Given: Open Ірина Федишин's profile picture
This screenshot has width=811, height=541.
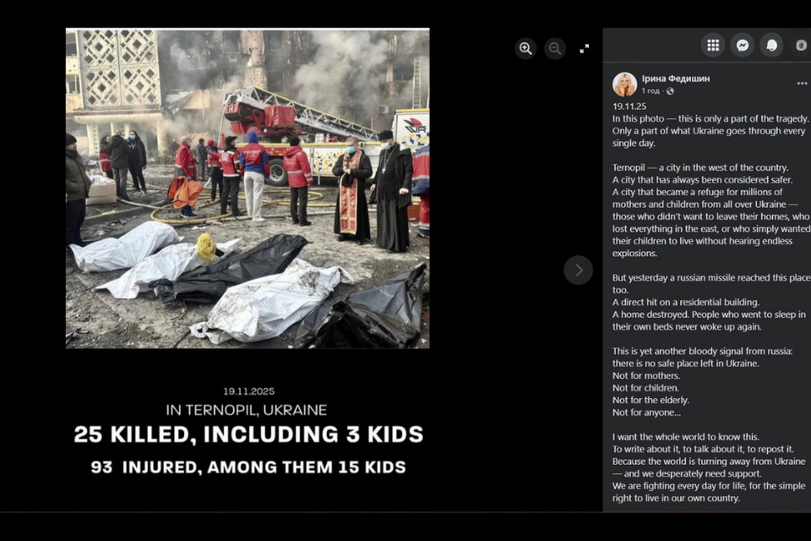Looking at the screenshot, I should point(624,85).
